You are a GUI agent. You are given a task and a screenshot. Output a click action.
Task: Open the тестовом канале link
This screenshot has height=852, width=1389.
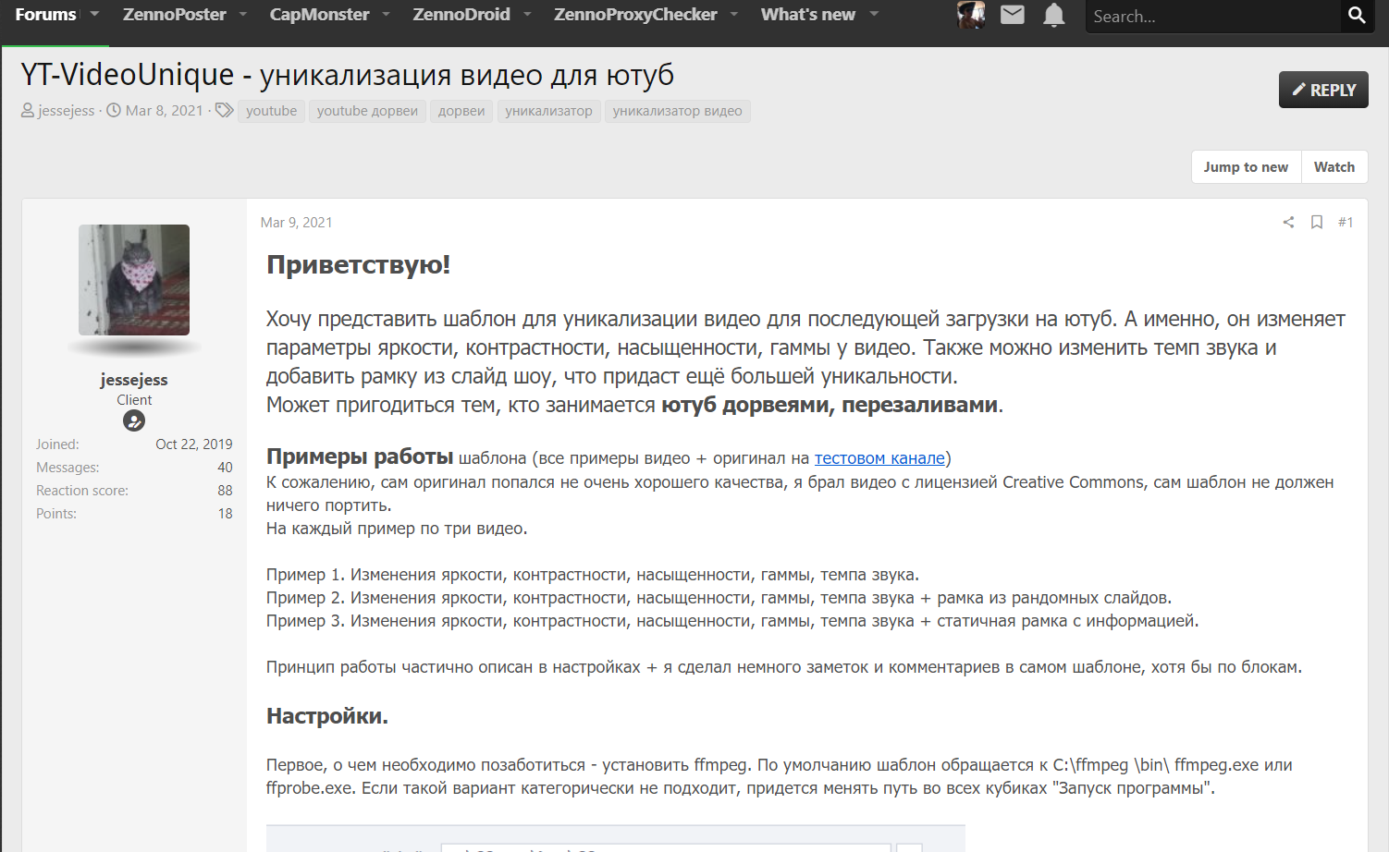[x=879, y=458]
